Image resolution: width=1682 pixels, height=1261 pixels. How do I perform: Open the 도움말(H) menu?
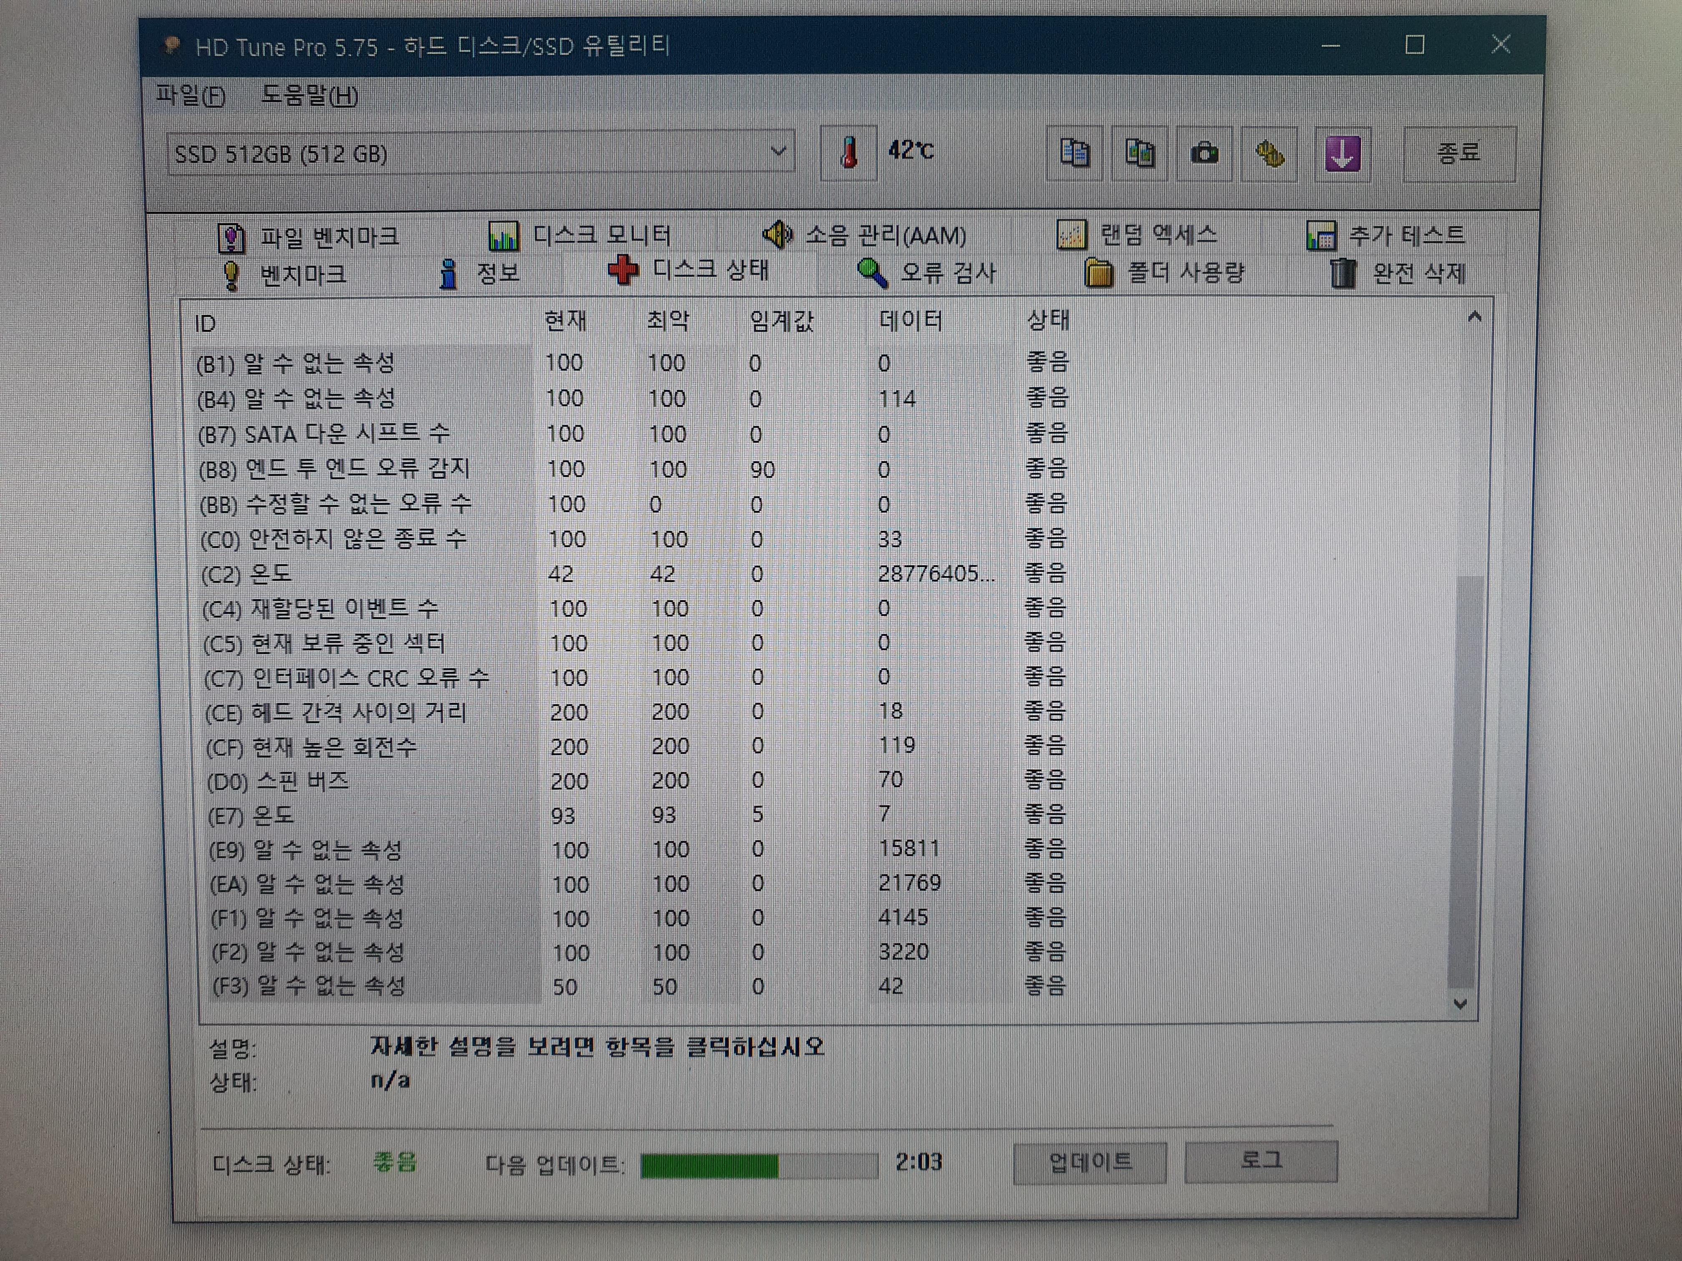click(310, 96)
